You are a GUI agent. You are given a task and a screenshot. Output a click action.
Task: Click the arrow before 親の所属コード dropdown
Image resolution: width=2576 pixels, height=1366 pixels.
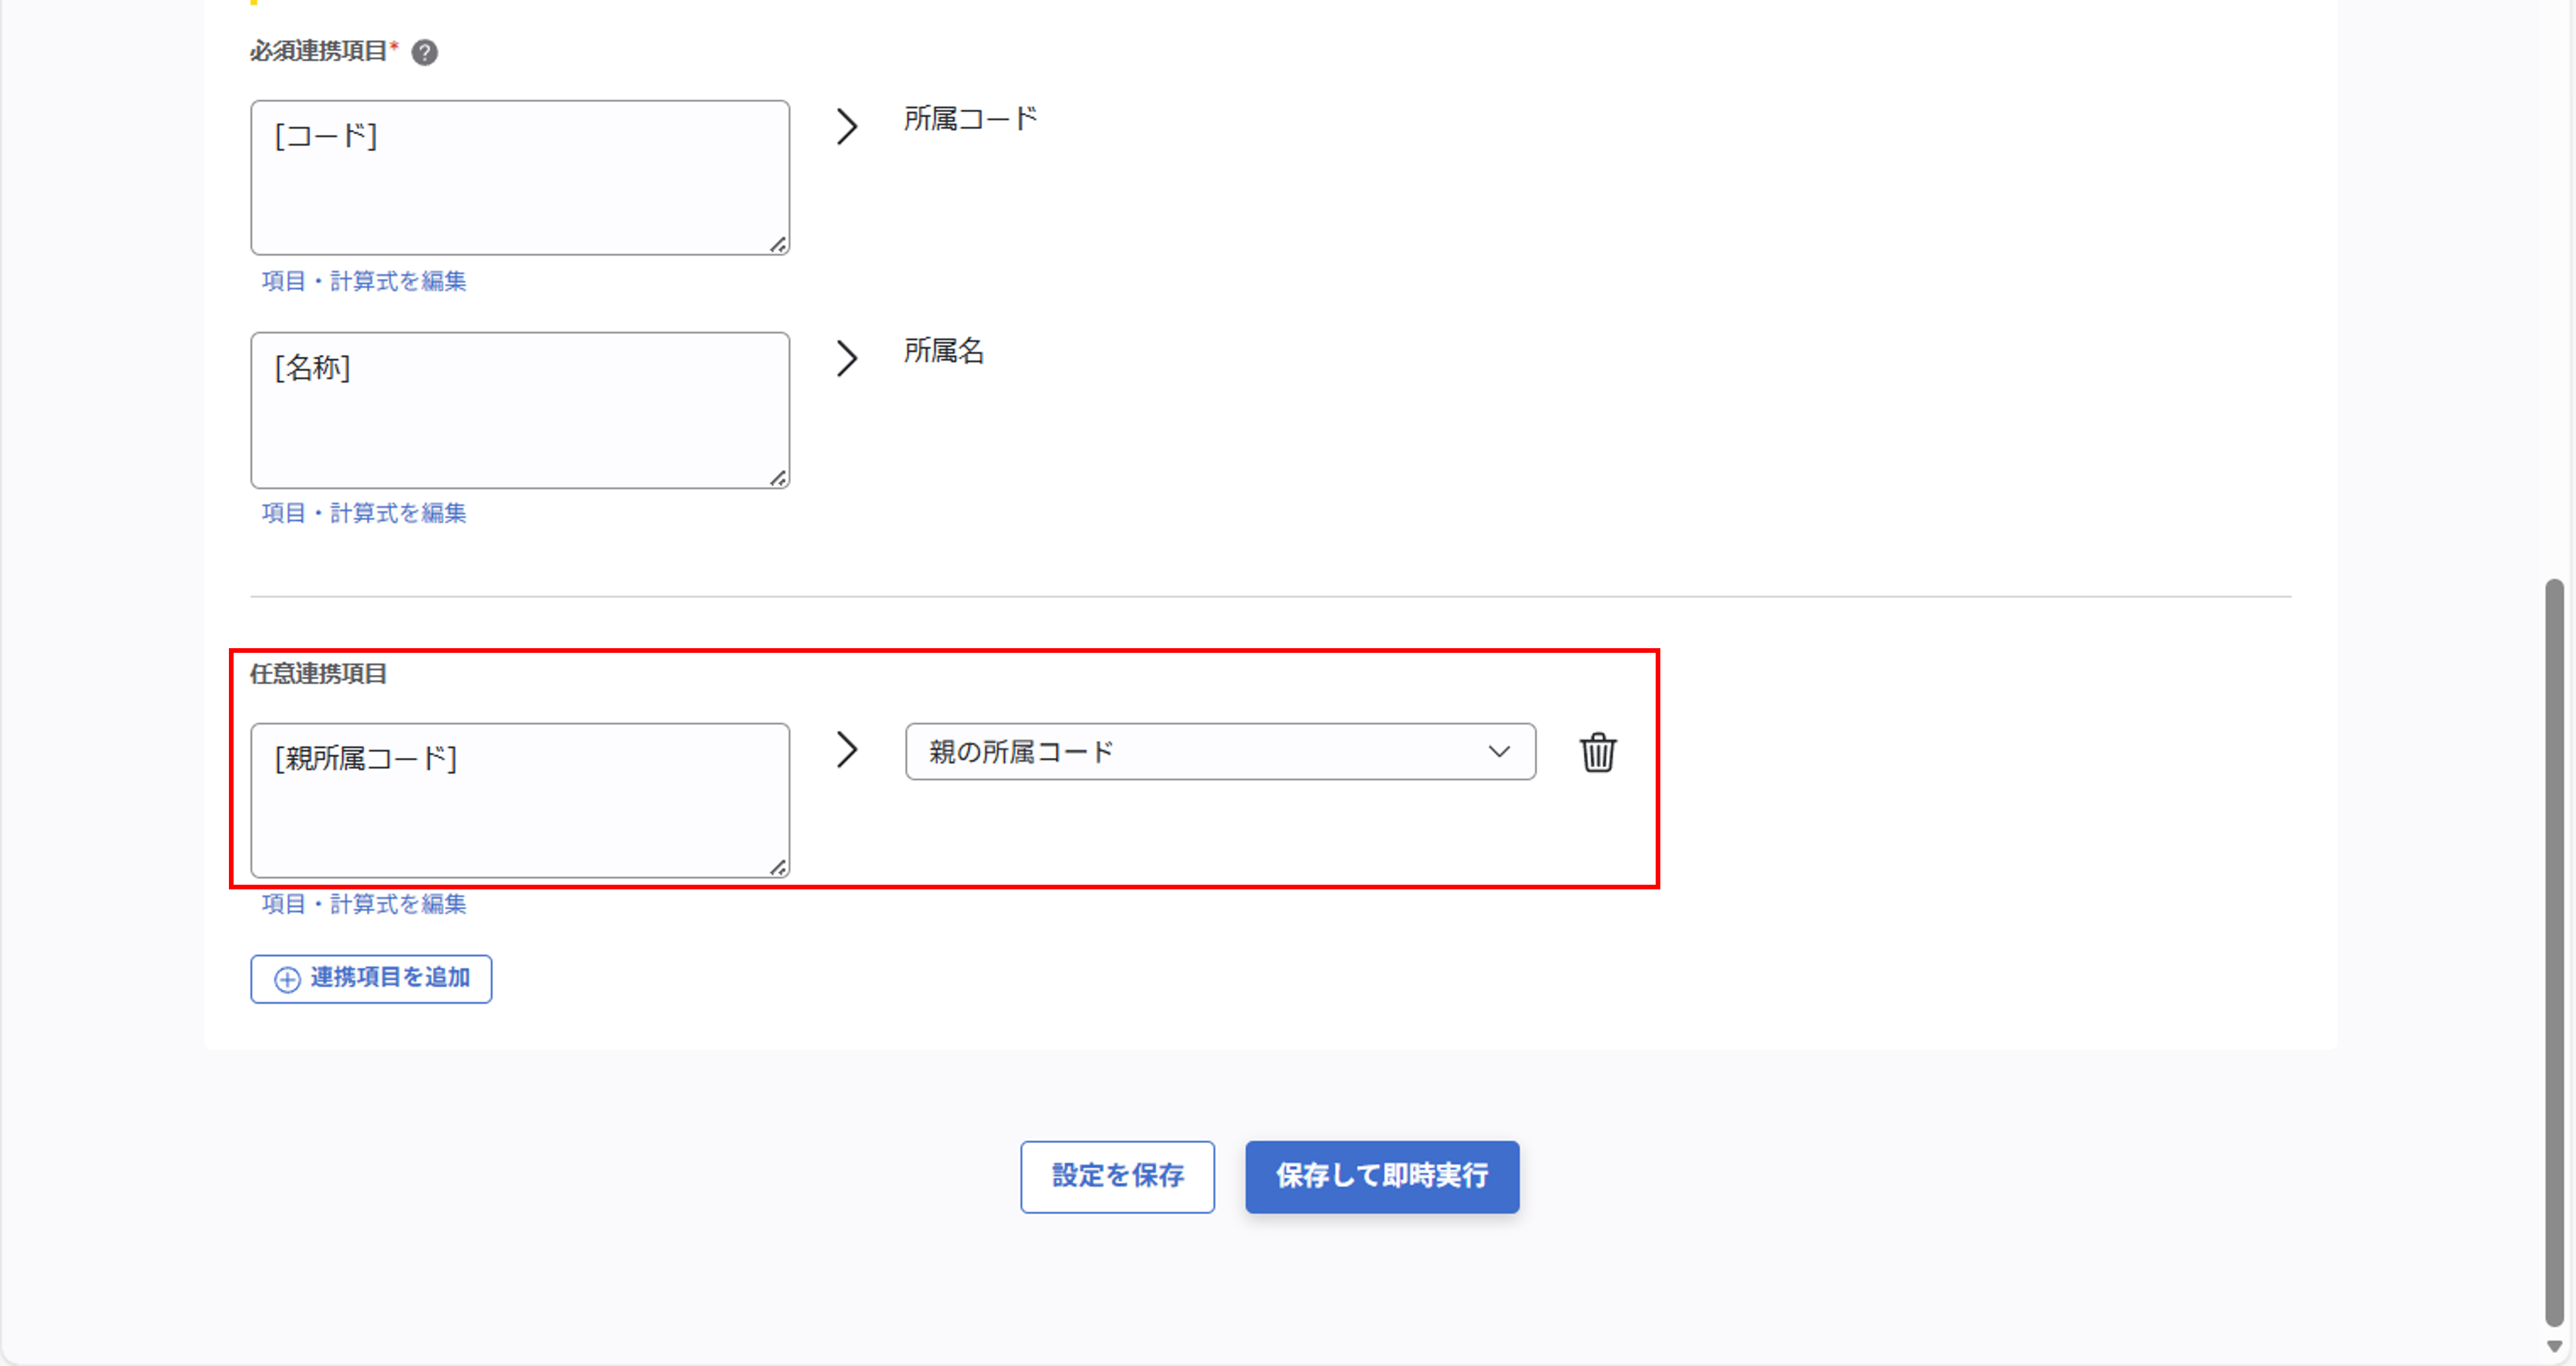pos(847,749)
